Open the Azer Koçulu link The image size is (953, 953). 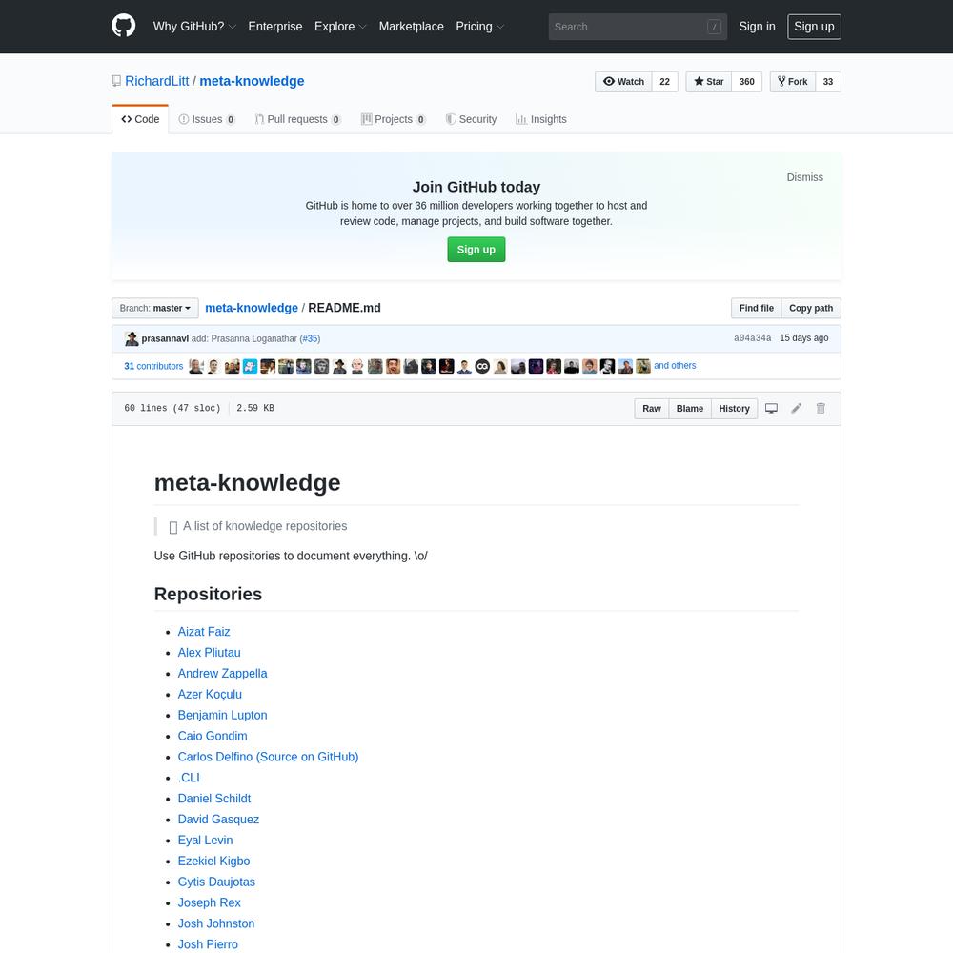(x=210, y=694)
